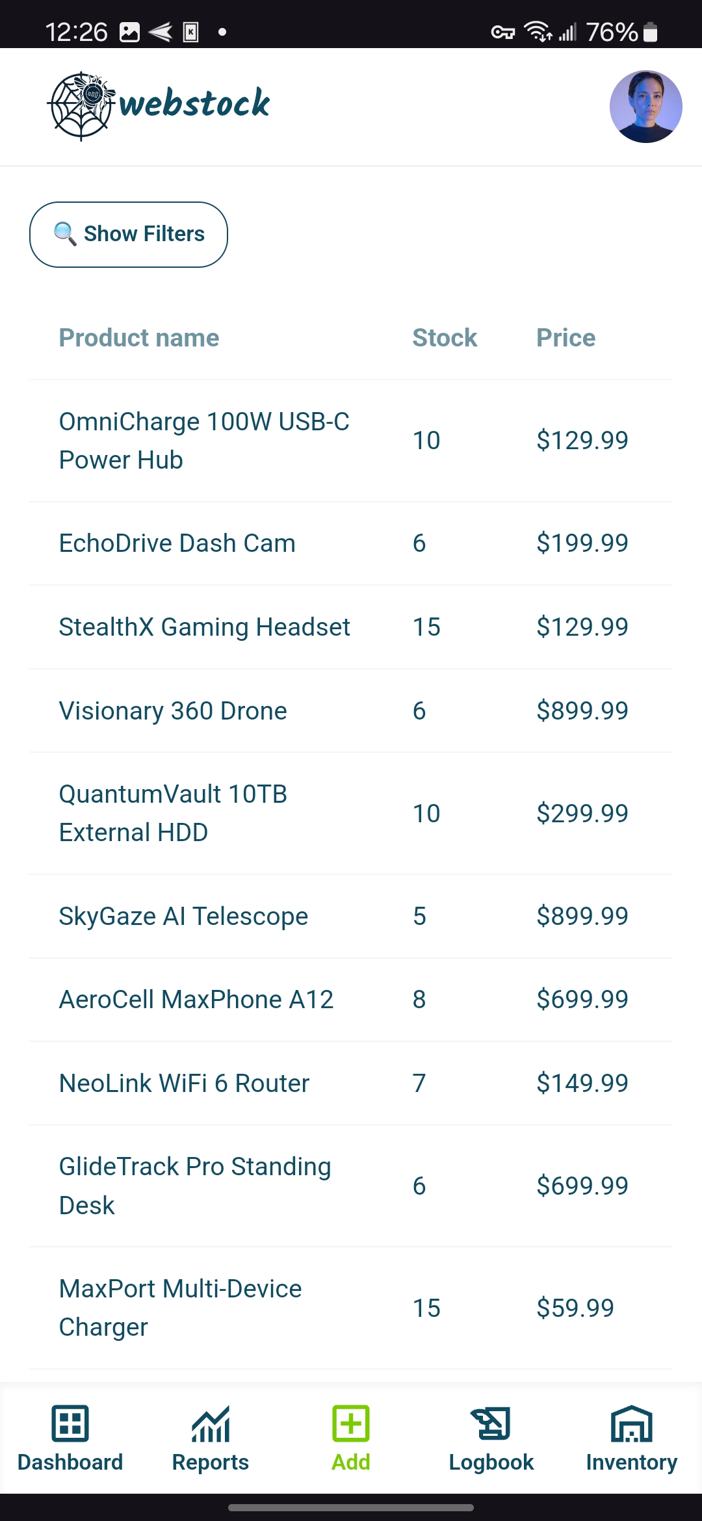This screenshot has width=702, height=1521.
Task: Open OmniCharge 100W USB-C Power Hub
Action: point(204,441)
